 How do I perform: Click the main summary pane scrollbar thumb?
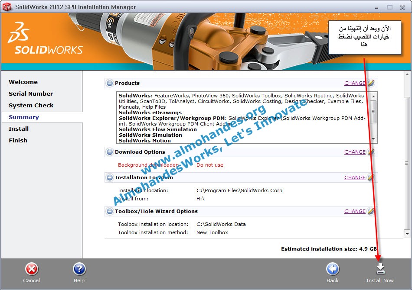(x=407, y=163)
